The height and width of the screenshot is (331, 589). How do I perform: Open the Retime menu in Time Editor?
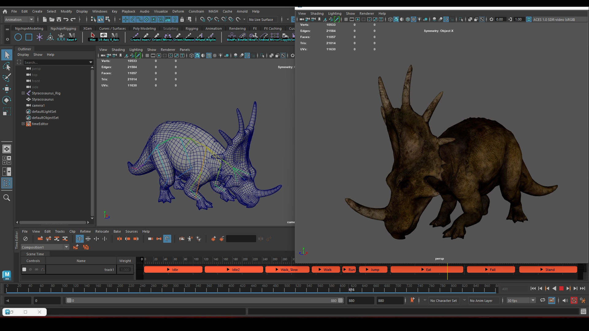pos(85,231)
